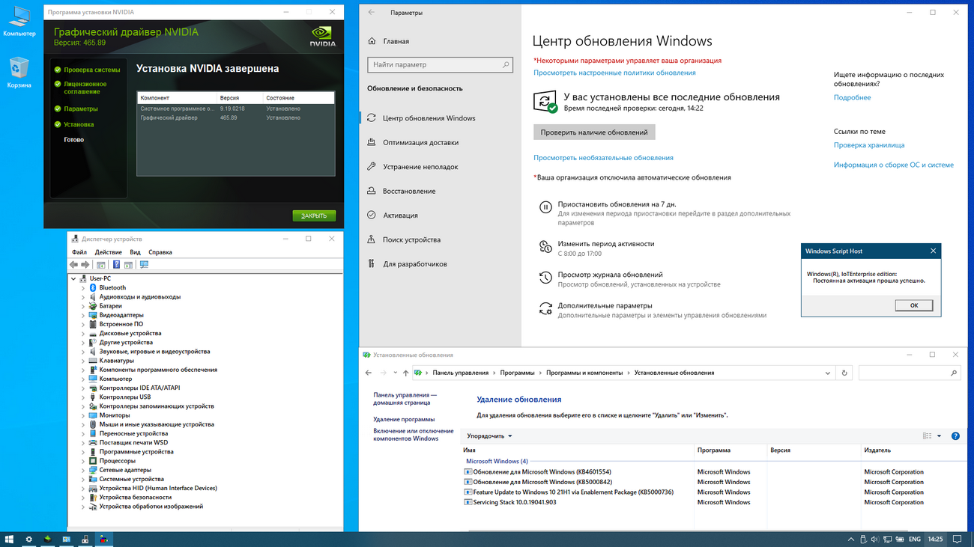Expand the Мониторы category
974x547 pixels.
pyautogui.click(x=83, y=415)
